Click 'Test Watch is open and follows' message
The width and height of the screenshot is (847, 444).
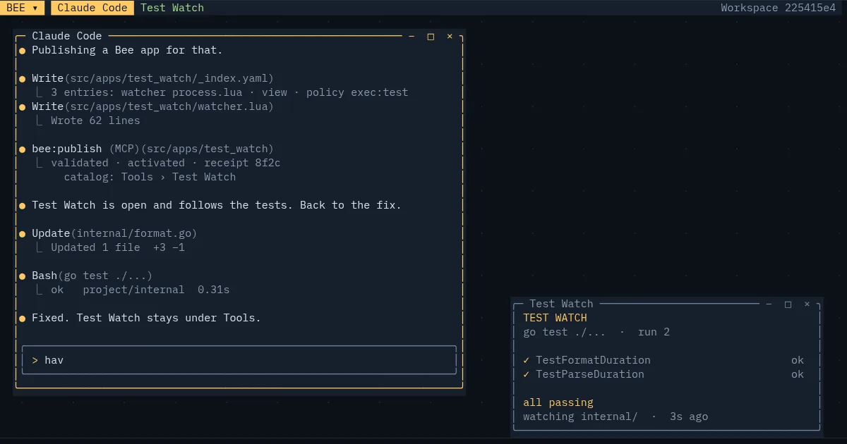click(217, 205)
